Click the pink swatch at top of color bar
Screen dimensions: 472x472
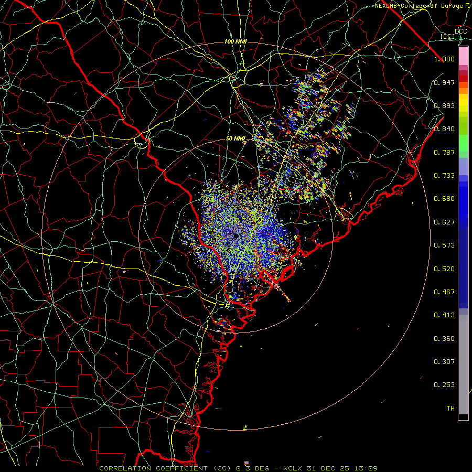tap(463, 56)
